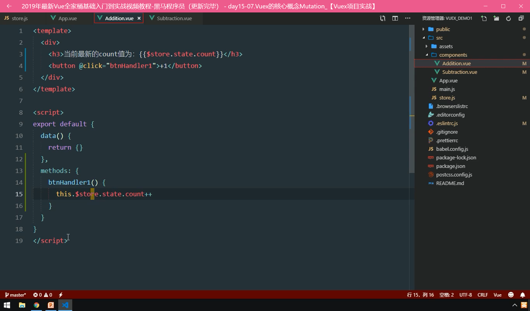This screenshot has width=530, height=311.
Task: Open App.vue in explorer tree
Action: (x=472, y=81)
